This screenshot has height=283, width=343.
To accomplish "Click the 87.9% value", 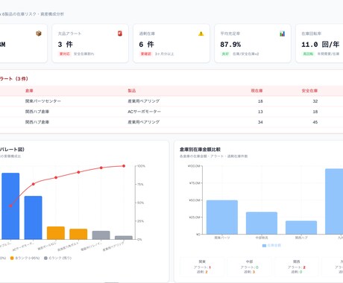I will pyautogui.click(x=230, y=45).
